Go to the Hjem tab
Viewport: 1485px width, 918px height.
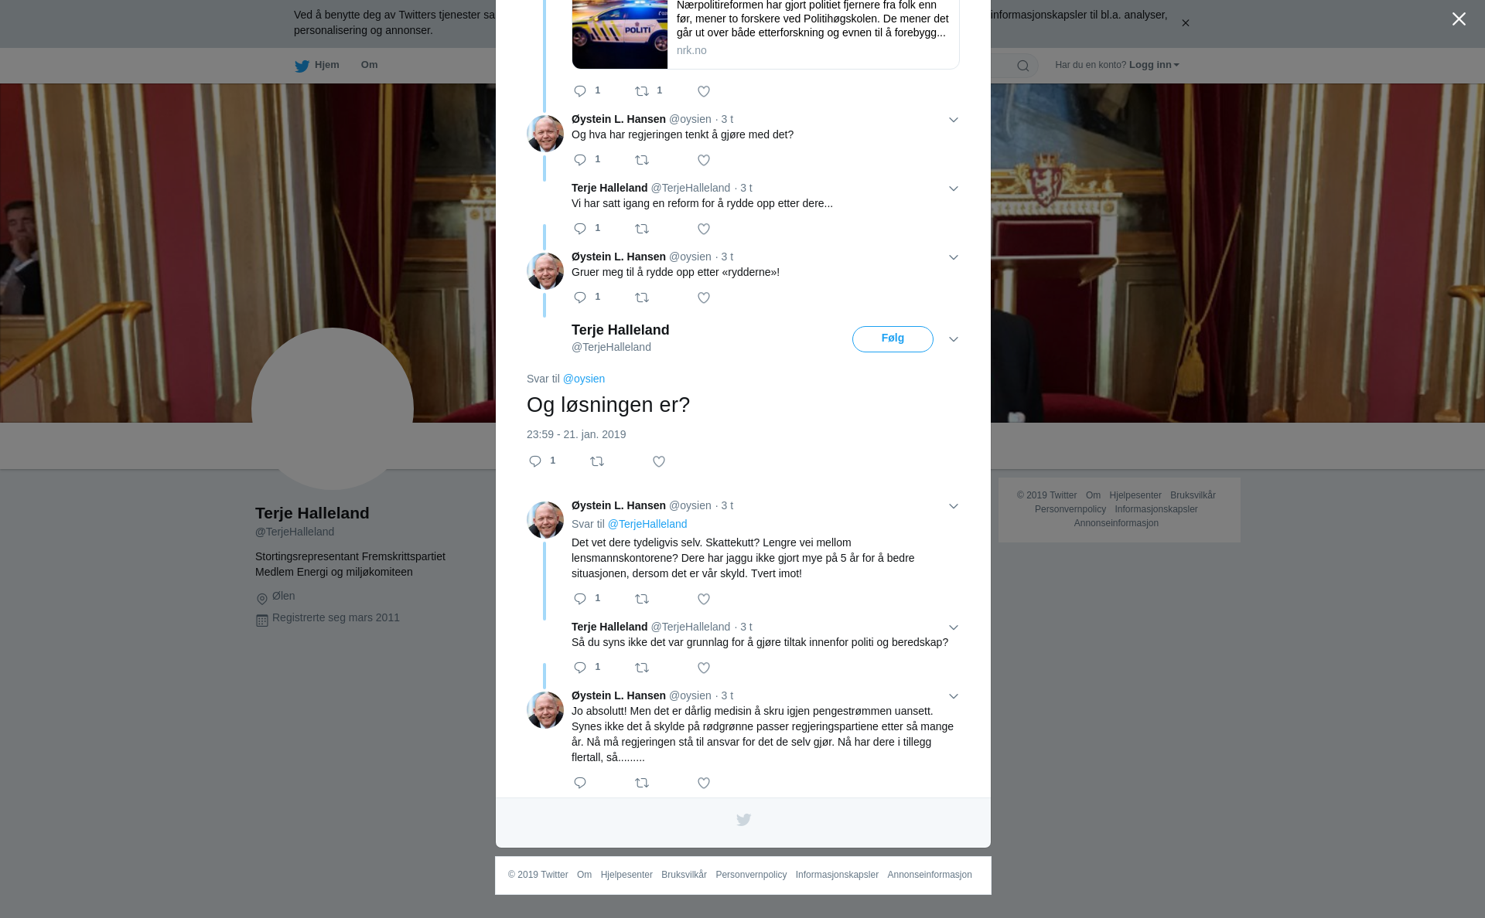click(317, 66)
